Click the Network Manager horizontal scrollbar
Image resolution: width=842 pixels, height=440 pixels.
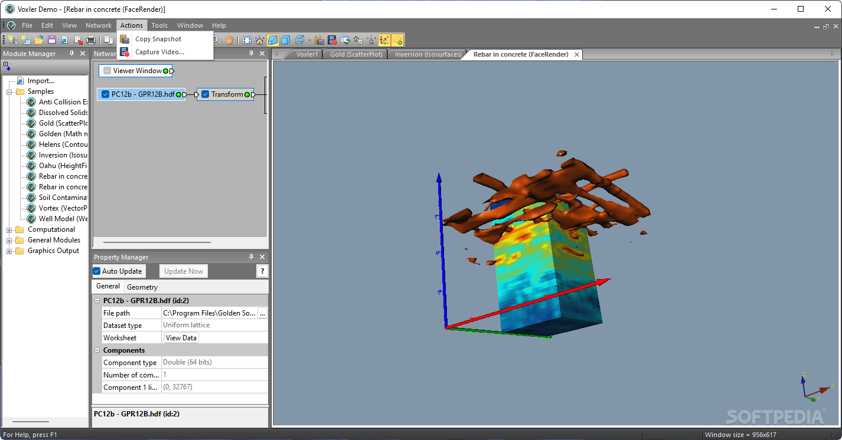click(x=157, y=242)
